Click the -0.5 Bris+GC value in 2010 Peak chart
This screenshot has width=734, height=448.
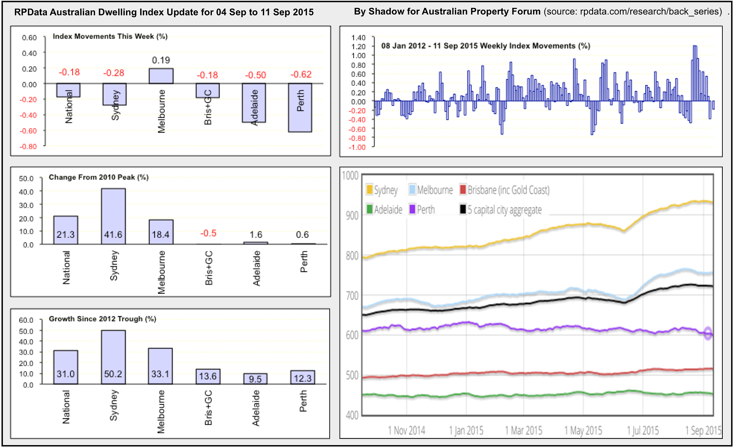[208, 233]
